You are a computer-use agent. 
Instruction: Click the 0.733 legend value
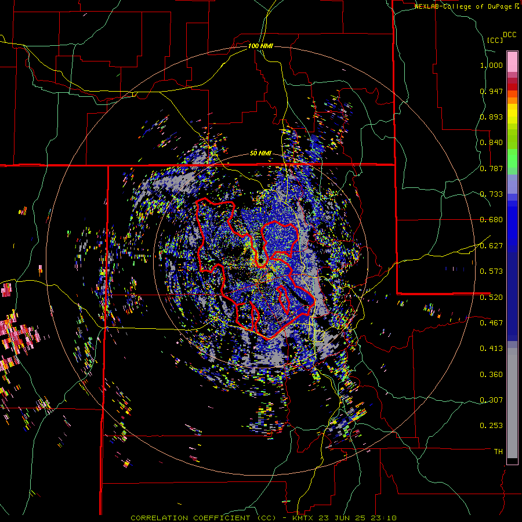tap(491, 194)
